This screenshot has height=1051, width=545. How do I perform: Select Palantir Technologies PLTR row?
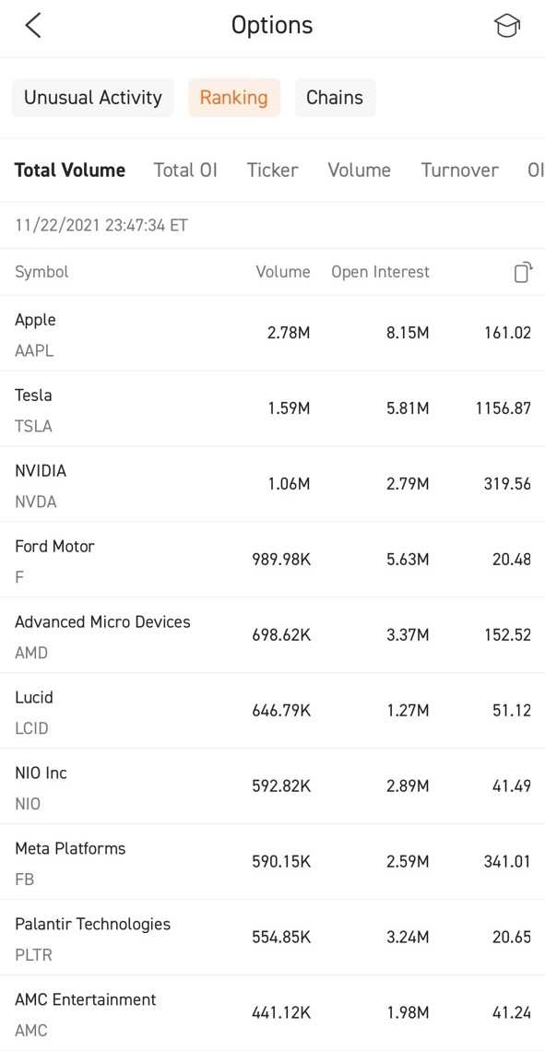[272, 939]
